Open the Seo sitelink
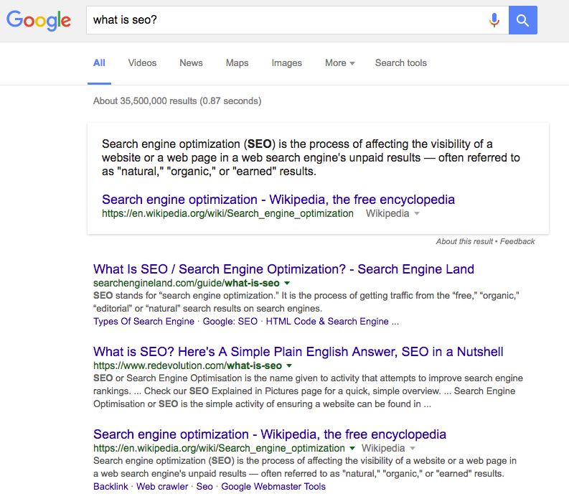The width and height of the screenshot is (569, 499). point(204,486)
